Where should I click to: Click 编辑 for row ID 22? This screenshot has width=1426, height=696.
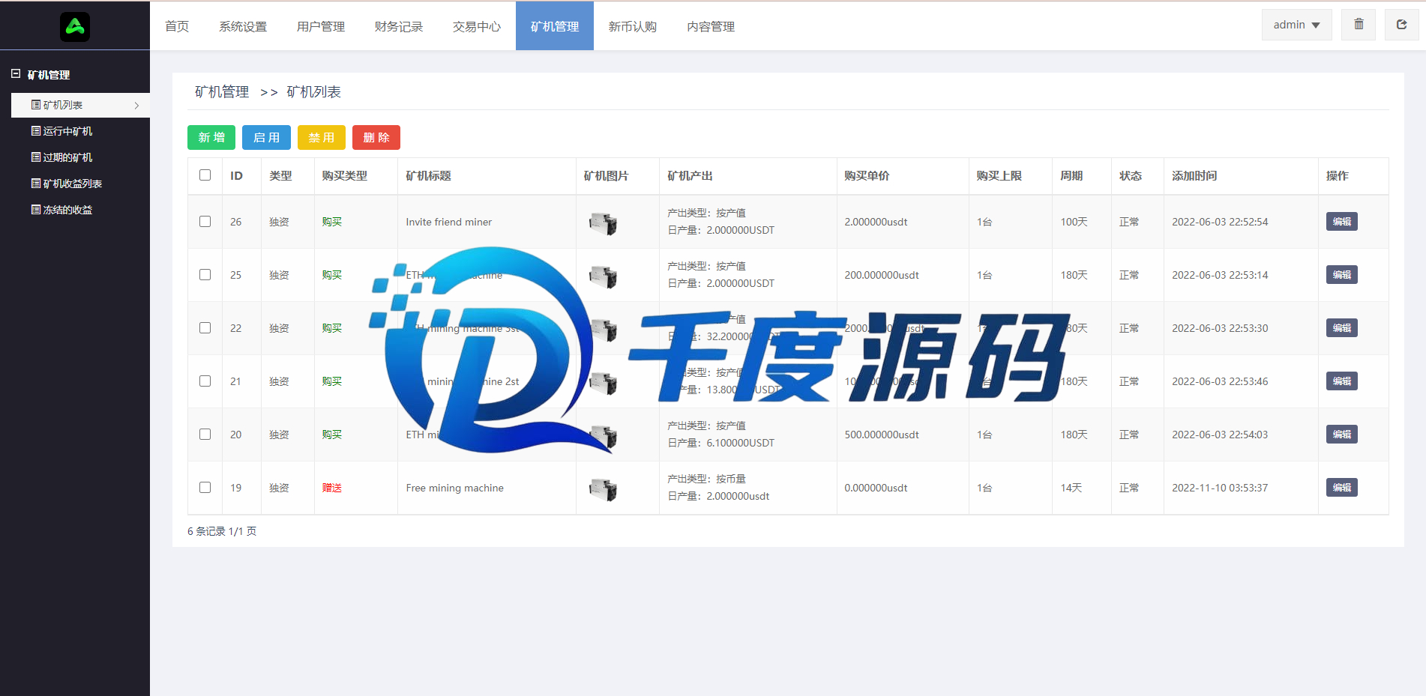[x=1341, y=328]
